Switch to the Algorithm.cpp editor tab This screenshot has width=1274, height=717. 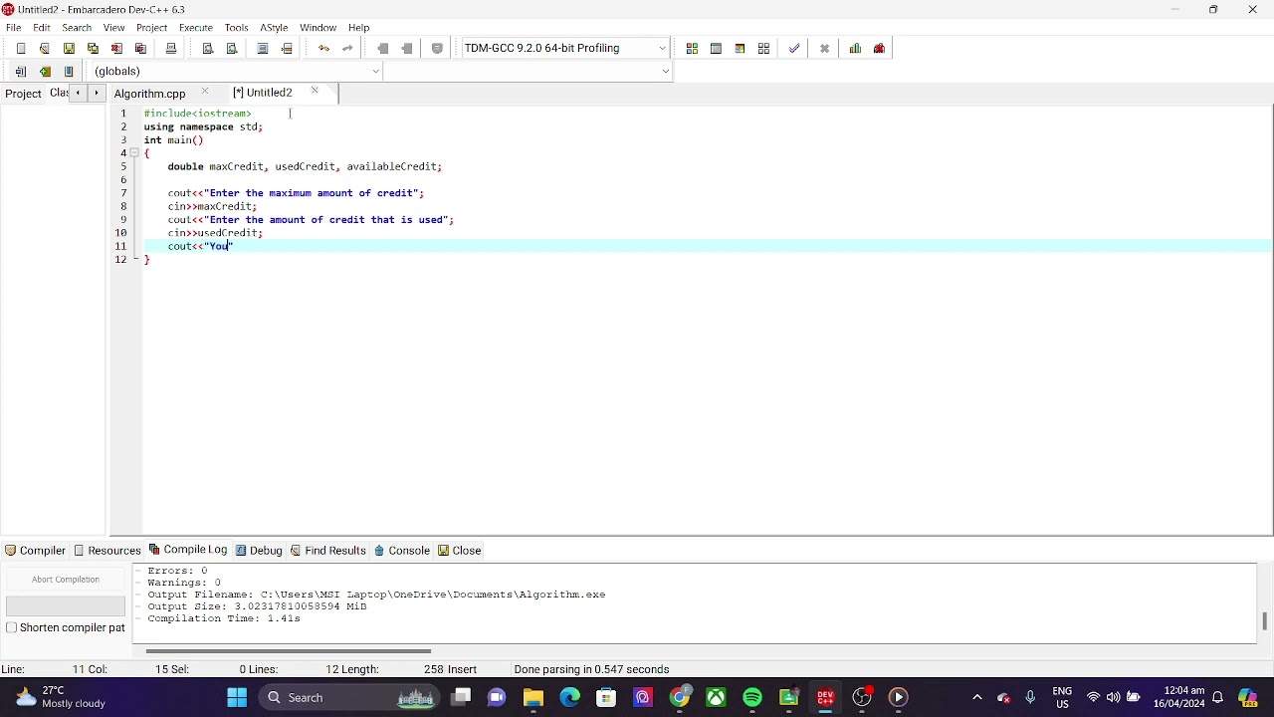point(150,93)
